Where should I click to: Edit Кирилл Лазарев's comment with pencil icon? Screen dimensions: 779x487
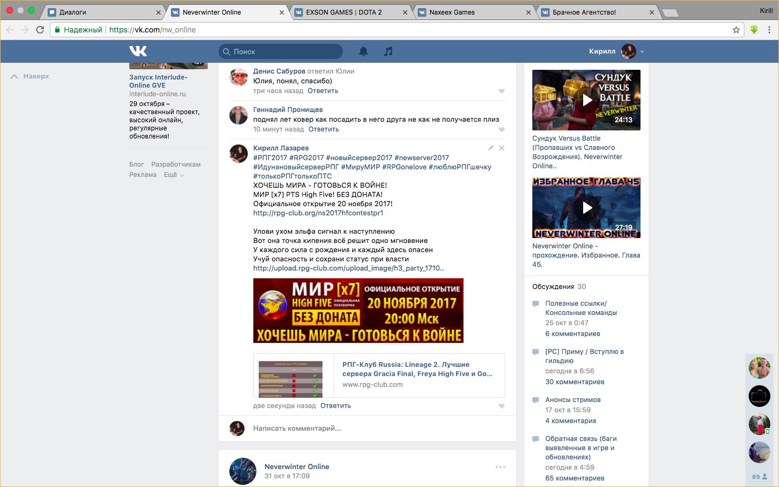pos(491,148)
